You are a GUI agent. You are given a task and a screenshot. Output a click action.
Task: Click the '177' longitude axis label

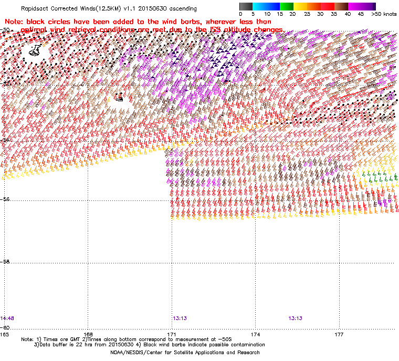pyautogui.click(x=339, y=335)
